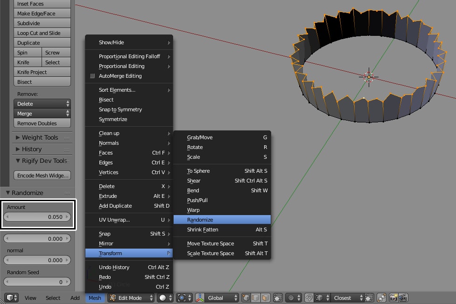
Task: Close the Mesh menu in the header
Action: (95, 298)
